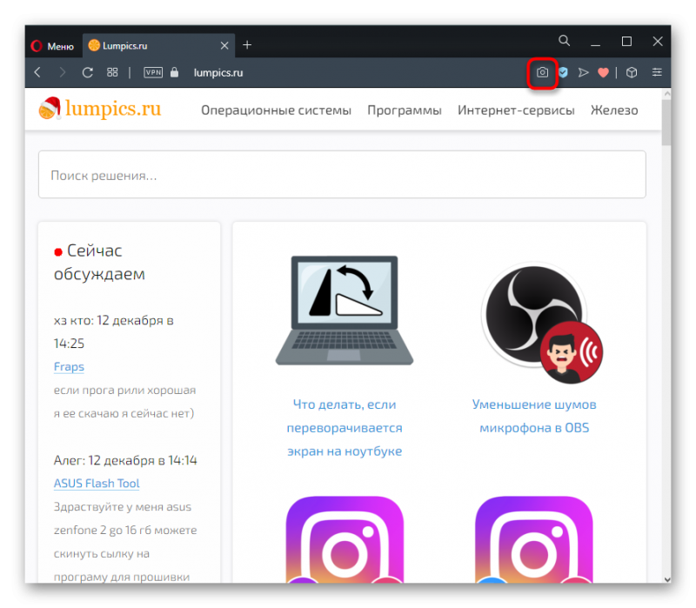Select comment header хз кто: 12 декабря
The height and width of the screenshot is (608, 696).
click(x=114, y=331)
